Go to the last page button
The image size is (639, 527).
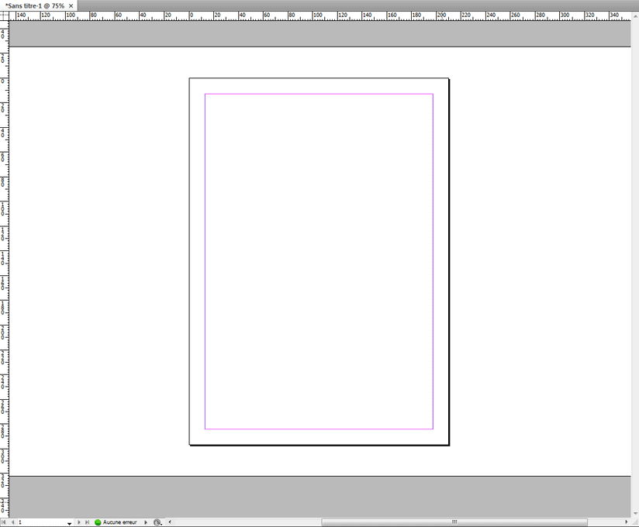(87, 522)
